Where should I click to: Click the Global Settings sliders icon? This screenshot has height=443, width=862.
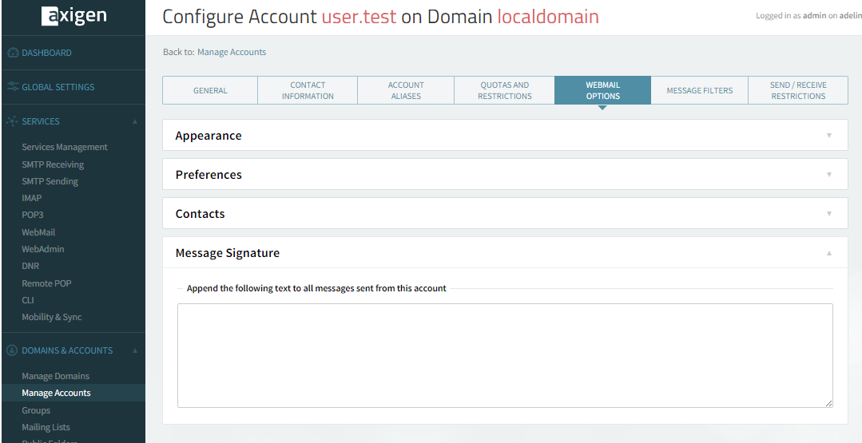pos(12,87)
